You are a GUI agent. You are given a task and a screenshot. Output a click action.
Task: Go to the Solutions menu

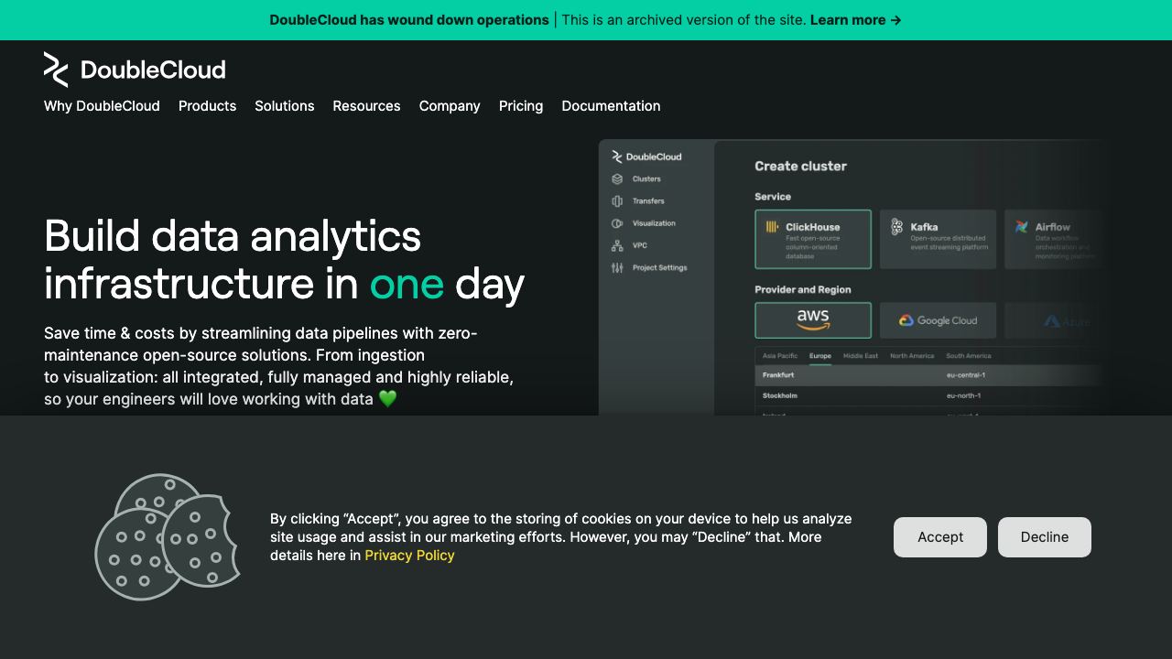(285, 106)
